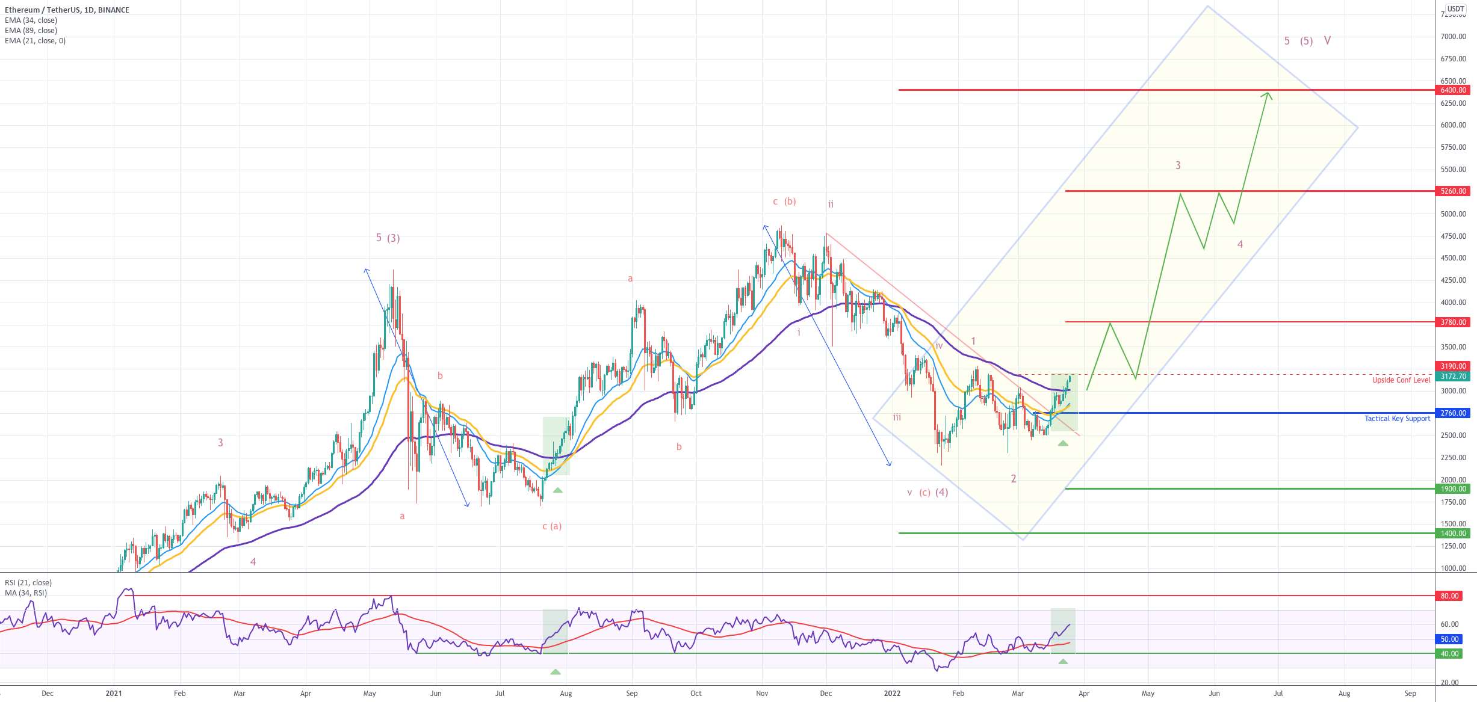Screen dimensions: 1477x702
Task: Click the 3780.00 red price label
Action: pyautogui.click(x=1453, y=322)
